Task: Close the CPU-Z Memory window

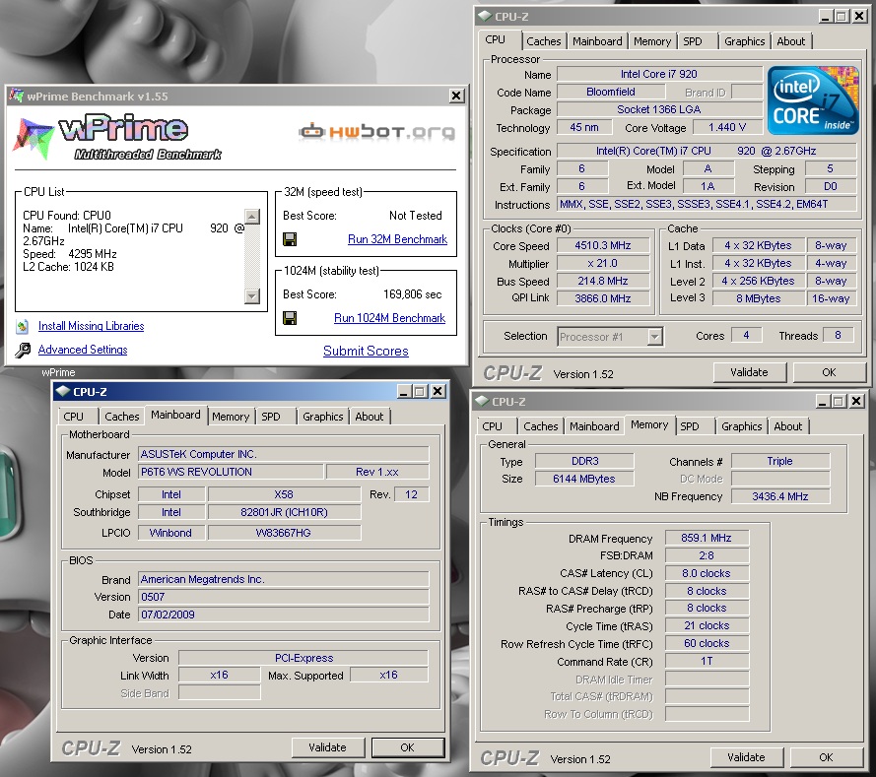Action: coord(857,401)
